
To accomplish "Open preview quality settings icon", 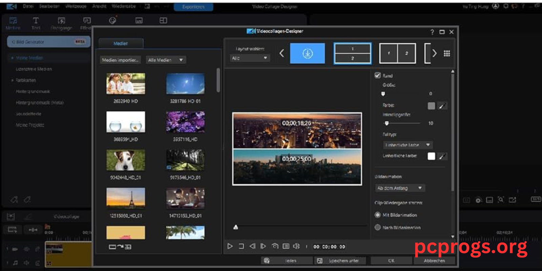I will point(286,246).
